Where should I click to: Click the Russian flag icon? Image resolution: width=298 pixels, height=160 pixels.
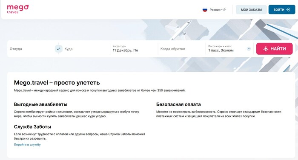205,10
